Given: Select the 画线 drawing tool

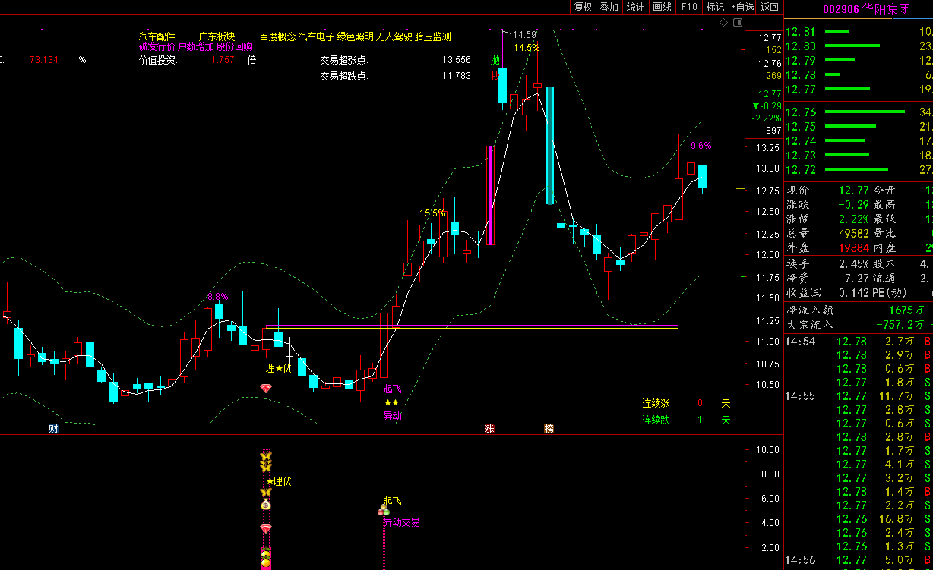Looking at the screenshot, I should tap(662, 8).
